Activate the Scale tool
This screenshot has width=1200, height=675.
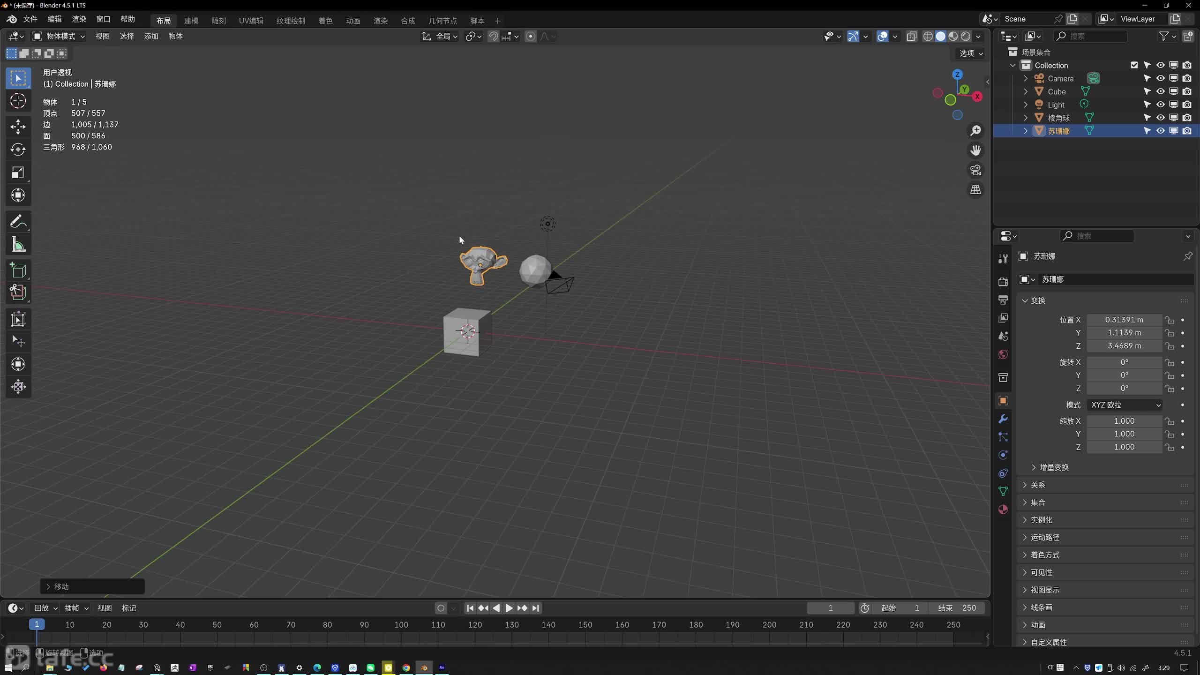tap(18, 172)
